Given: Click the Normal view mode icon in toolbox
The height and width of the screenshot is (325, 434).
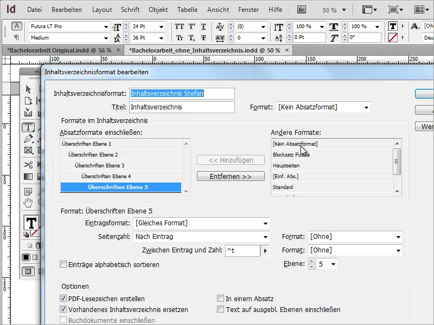Looking at the screenshot, I should click(x=28, y=271).
